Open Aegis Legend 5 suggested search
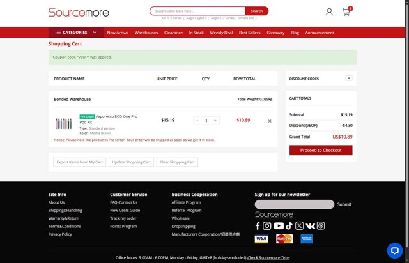Viewport: 409px width, 263px height. pos(196,18)
